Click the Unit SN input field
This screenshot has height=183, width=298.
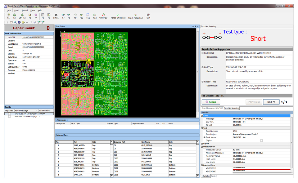pos(37,37)
